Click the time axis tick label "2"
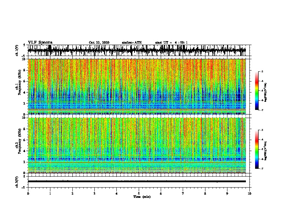The height and width of the screenshot is (217, 281). pyautogui.click(x=72, y=194)
